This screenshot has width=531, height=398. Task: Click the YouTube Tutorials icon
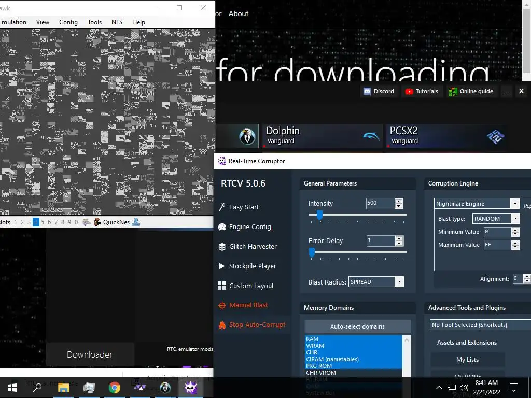pyautogui.click(x=409, y=91)
